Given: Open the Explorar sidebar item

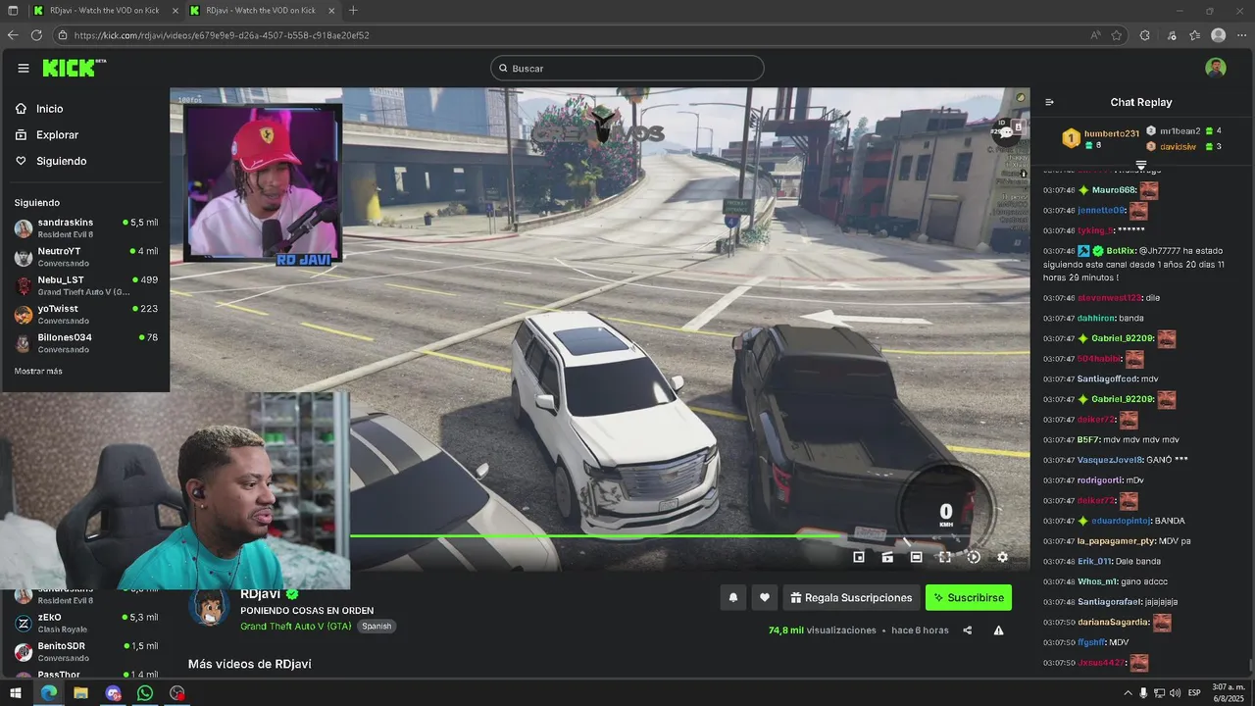Looking at the screenshot, I should coord(57,135).
